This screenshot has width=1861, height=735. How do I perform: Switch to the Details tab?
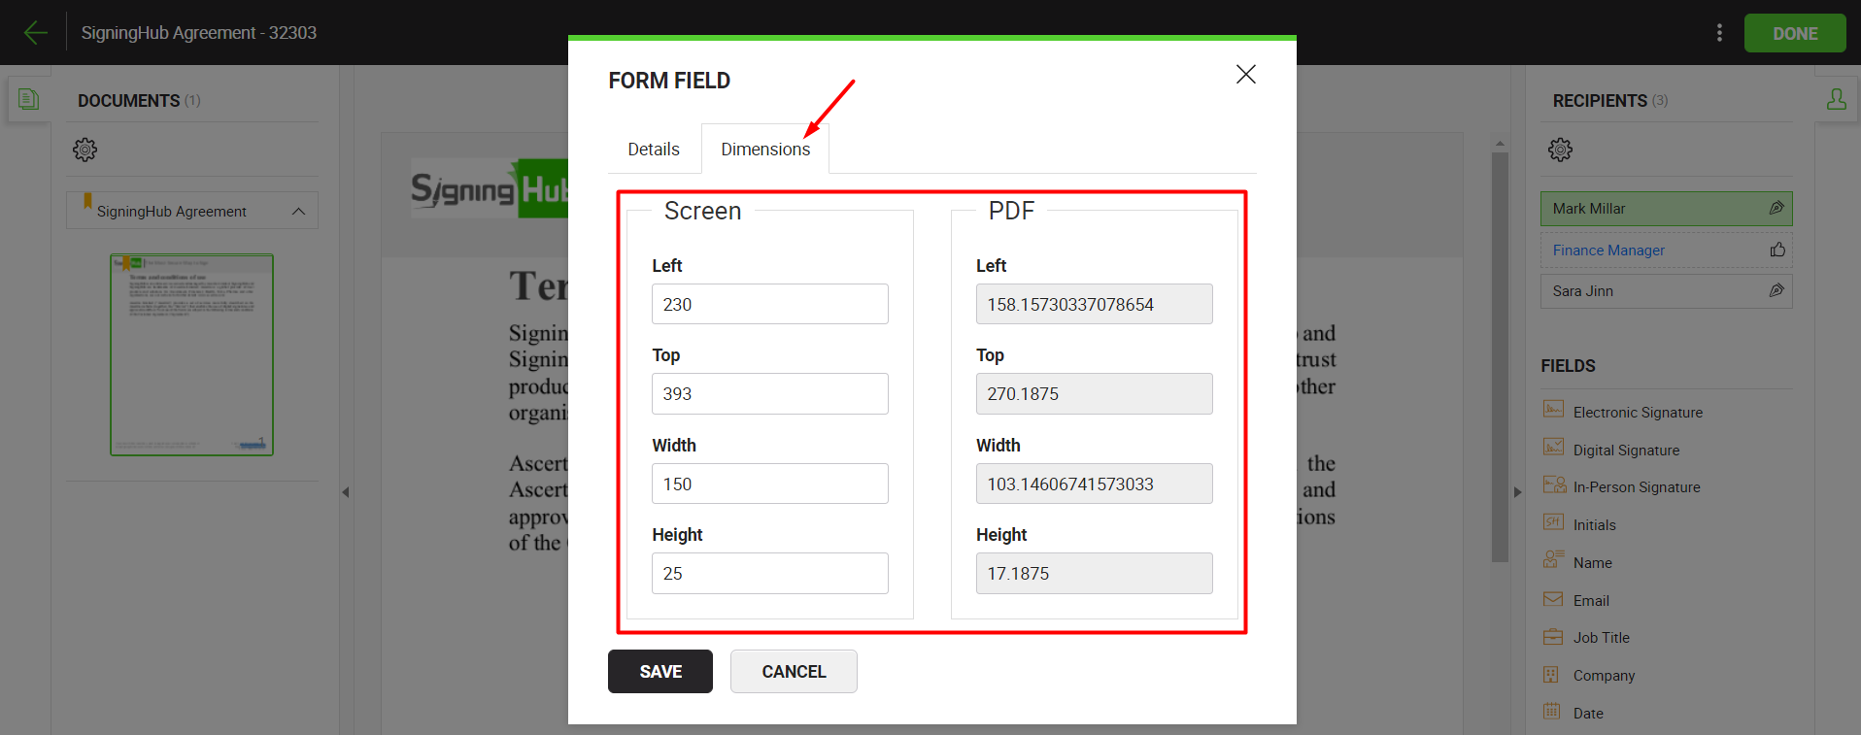pyautogui.click(x=654, y=150)
